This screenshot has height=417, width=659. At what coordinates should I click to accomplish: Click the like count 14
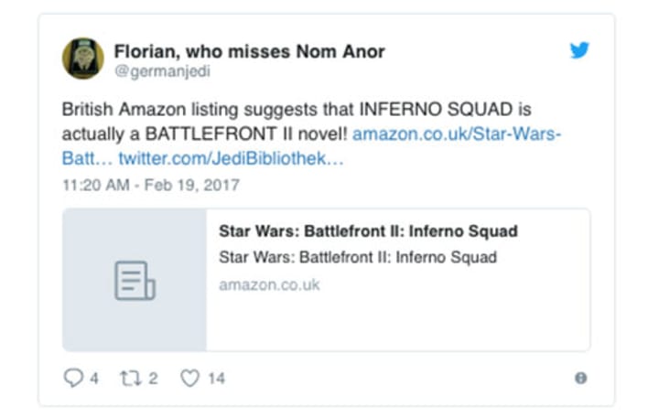(216, 378)
